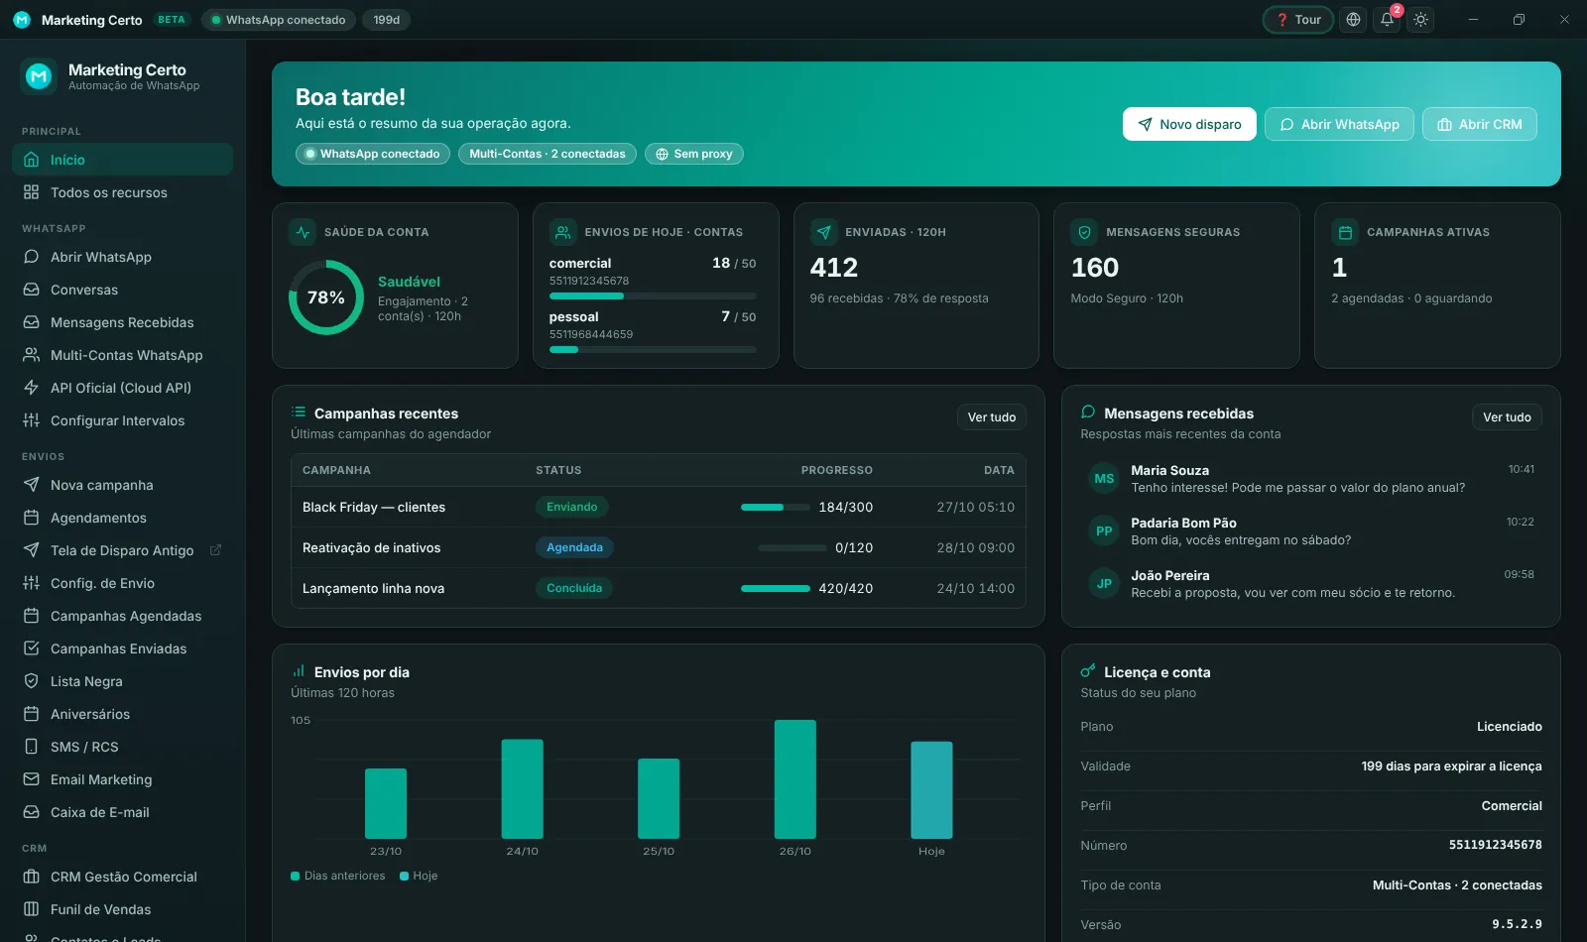Image resolution: width=1587 pixels, height=942 pixels.
Task: Click SMS / RCS phone icon
Action: (x=31, y=747)
